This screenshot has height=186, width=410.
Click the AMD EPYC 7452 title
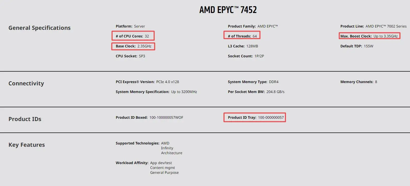click(228, 10)
